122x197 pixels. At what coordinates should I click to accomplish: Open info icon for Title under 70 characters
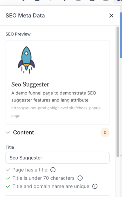point(80,178)
